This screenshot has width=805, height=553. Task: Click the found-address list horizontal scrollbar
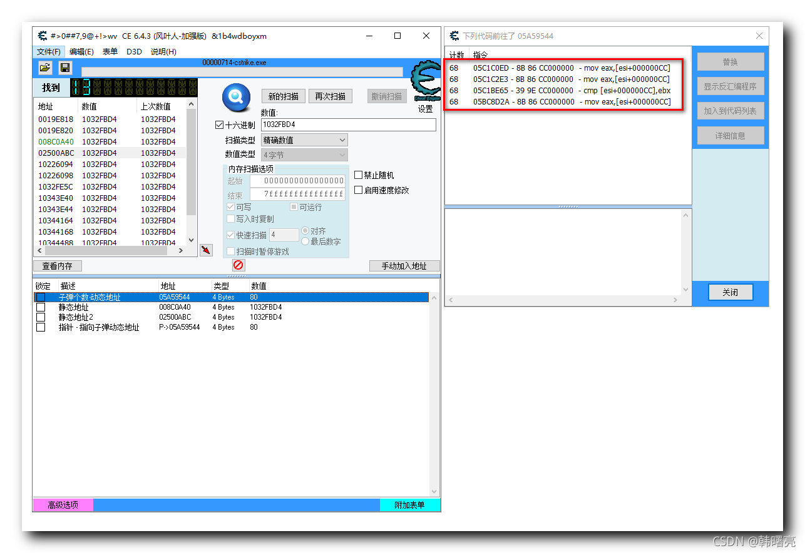click(110, 250)
